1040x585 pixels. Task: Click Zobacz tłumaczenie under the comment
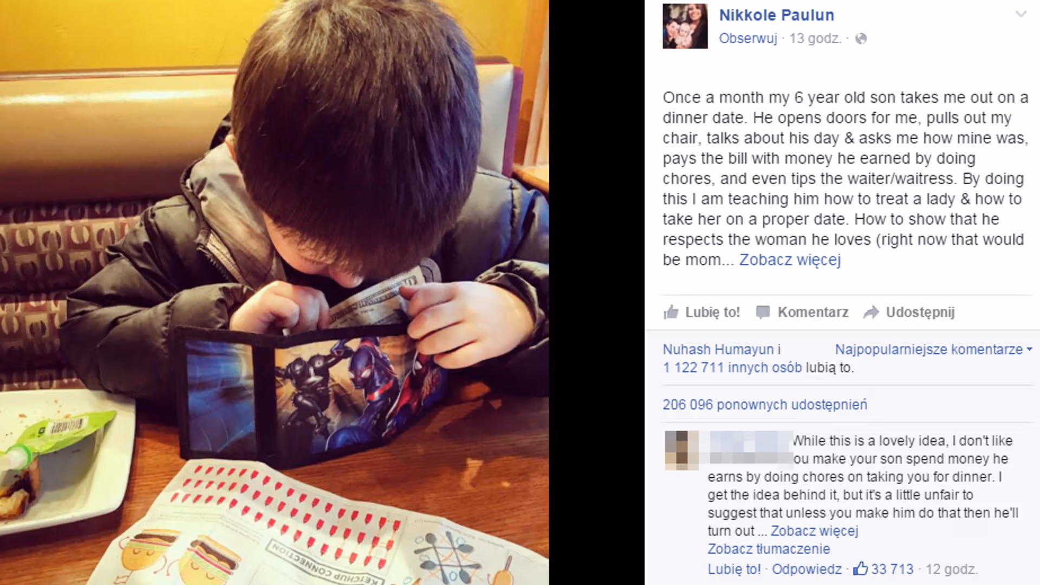769,549
